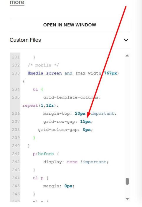Click the editor scroll down arrow

pyautogui.click(x=127, y=199)
